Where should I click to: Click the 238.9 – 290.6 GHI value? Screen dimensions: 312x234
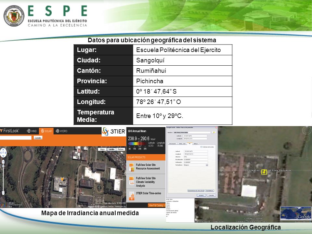(139, 138)
